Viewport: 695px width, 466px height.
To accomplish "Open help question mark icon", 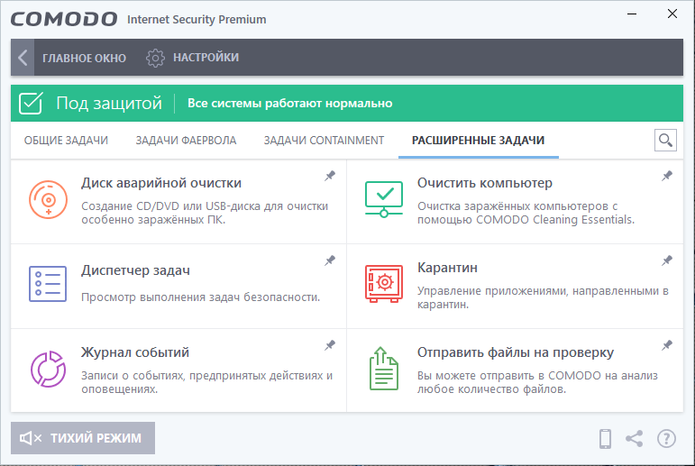I will point(667,439).
